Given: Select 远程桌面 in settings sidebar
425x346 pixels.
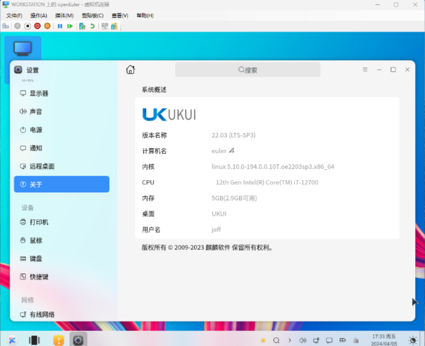Looking at the screenshot, I should [x=42, y=167].
